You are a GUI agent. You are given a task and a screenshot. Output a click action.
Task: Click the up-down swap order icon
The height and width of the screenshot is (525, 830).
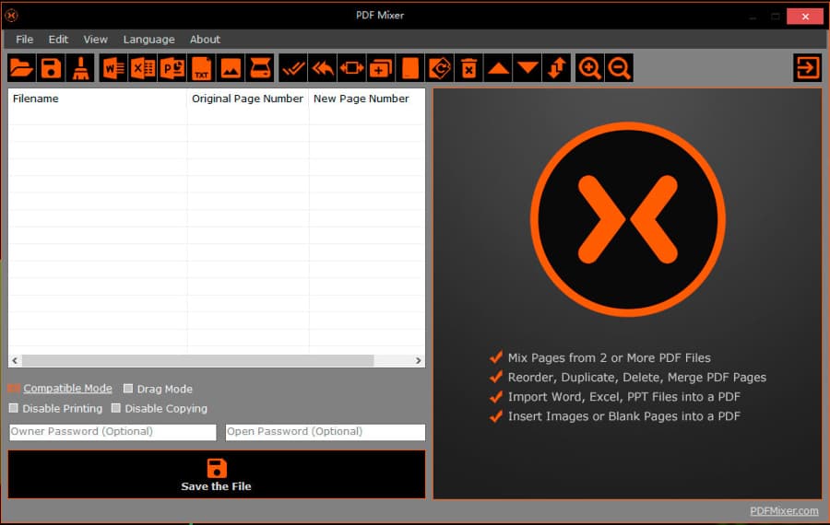coord(557,68)
